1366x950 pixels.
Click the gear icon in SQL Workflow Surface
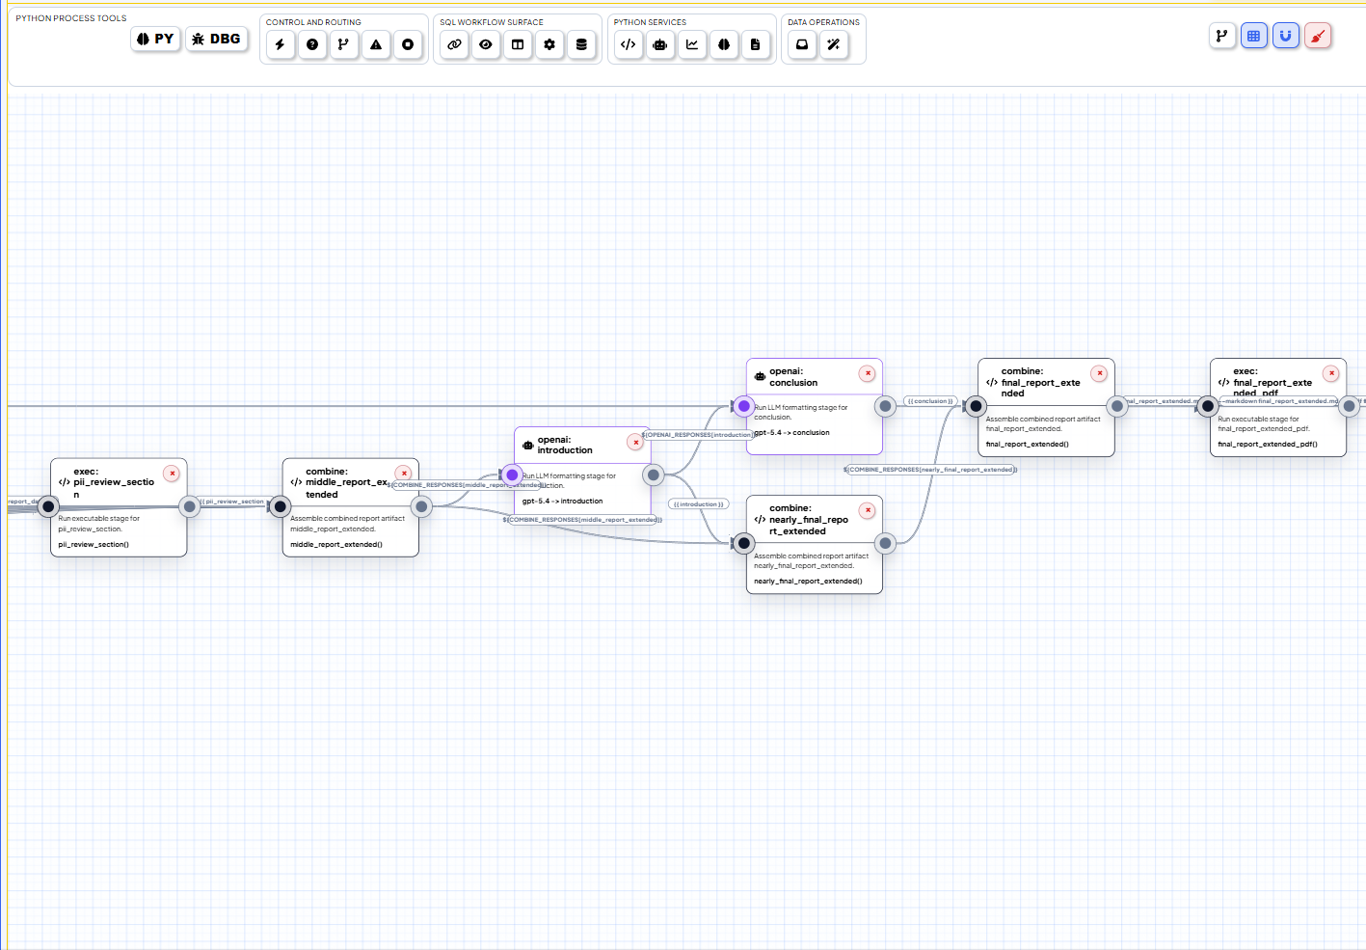pyautogui.click(x=549, y=44)
